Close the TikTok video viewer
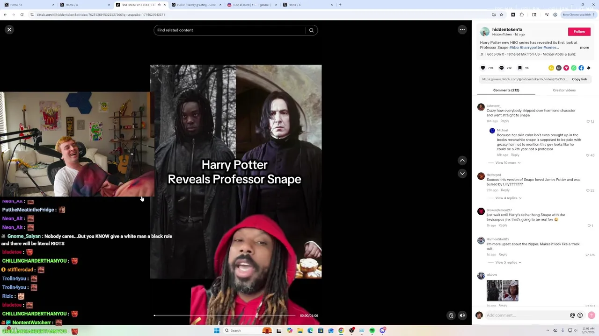The height and width of the screenshot is (336, 599). pos(9,30)
